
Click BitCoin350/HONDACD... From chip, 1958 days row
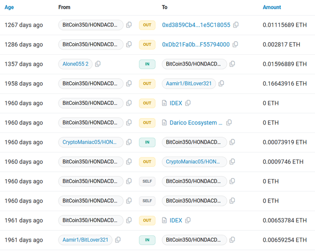click(91, 83)
